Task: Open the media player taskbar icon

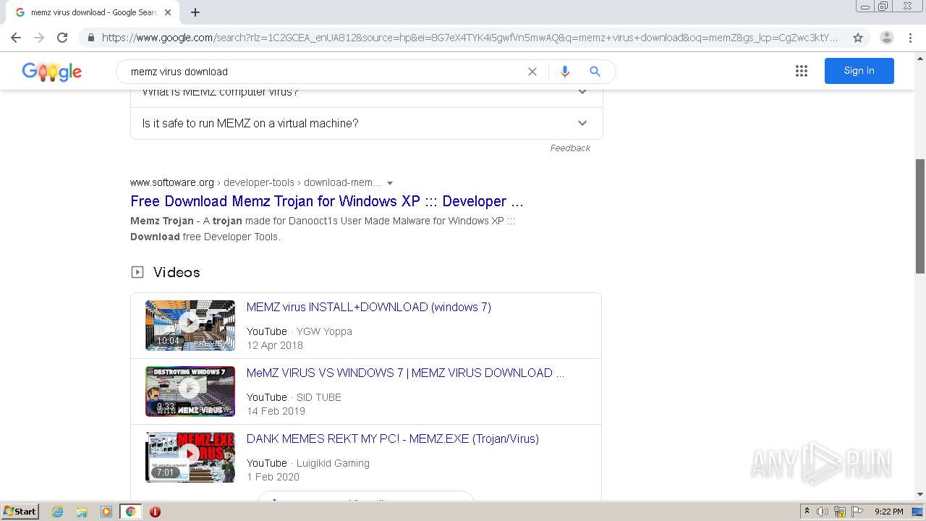Action: 106,512
